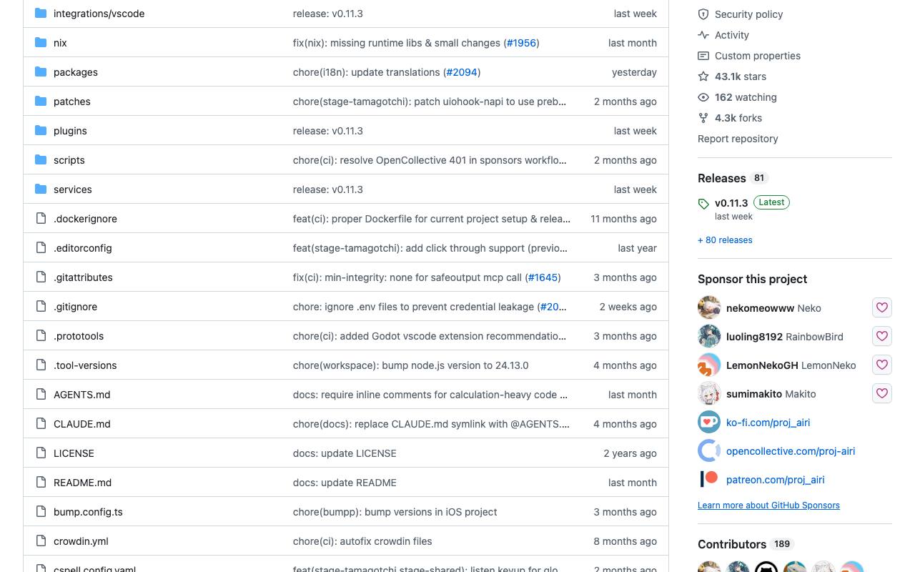Show the + 80 releases link
915x572 pixels.
725,240
